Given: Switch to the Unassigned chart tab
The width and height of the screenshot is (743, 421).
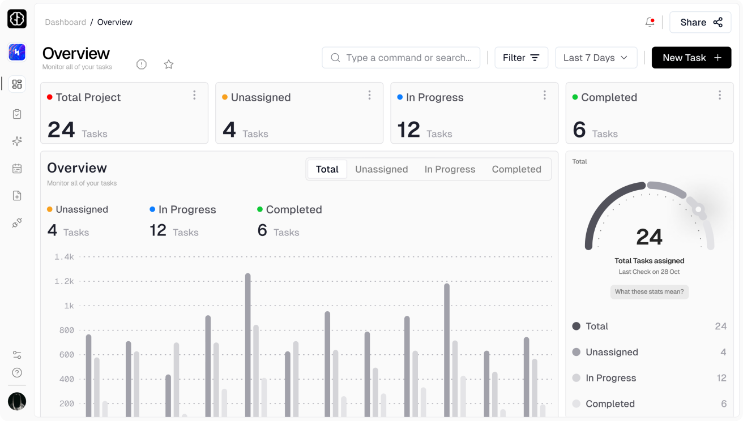Looking at the screenshot, I should (381, 169).
